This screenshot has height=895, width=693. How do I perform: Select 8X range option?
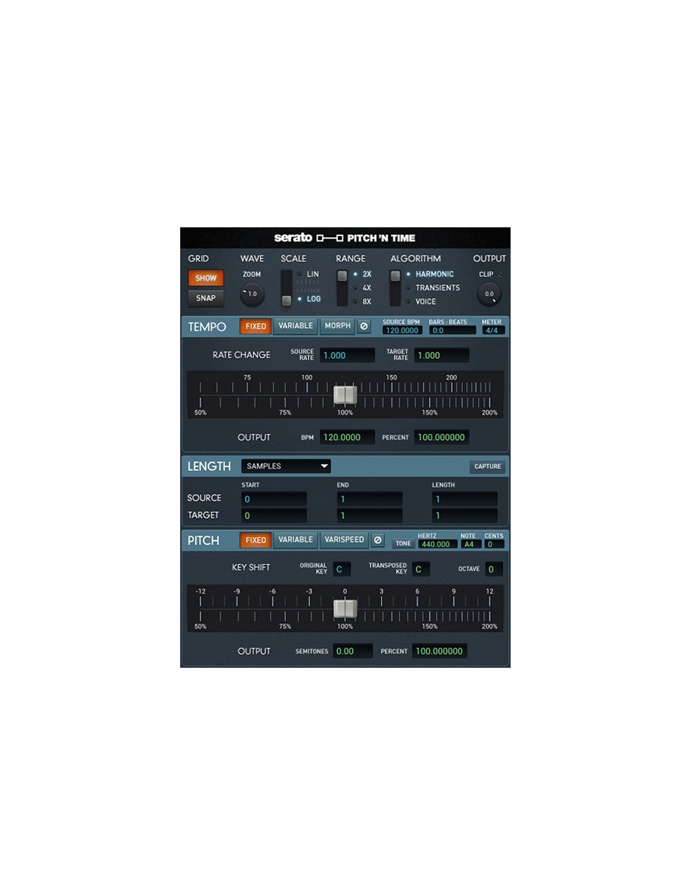[367, 302]
